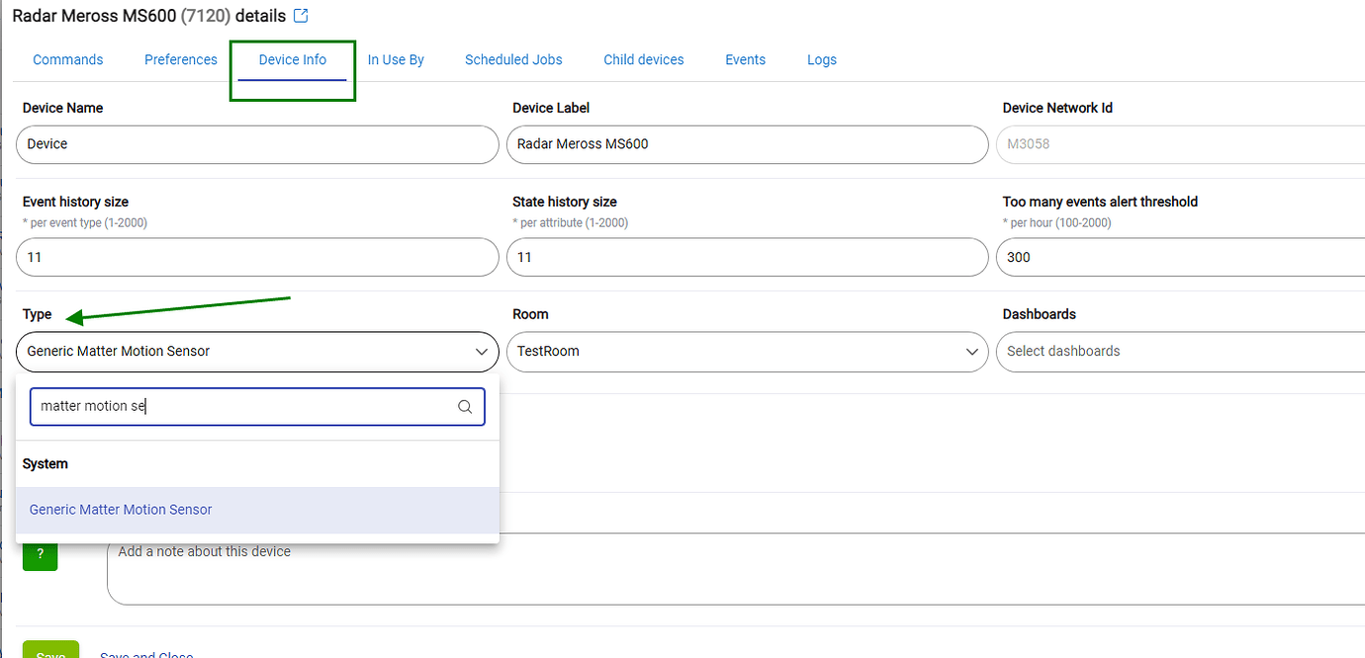Click the Device Label text field

(747, 144)
